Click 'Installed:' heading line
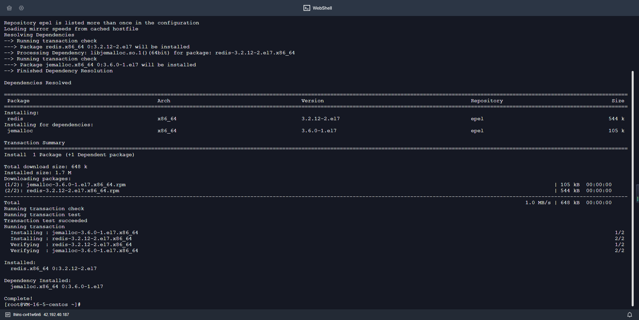Screen dimensions: 639x320 [x=20, y=263]
